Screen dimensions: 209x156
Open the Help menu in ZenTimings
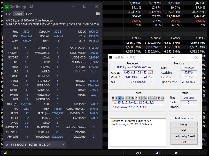(29, 14)
